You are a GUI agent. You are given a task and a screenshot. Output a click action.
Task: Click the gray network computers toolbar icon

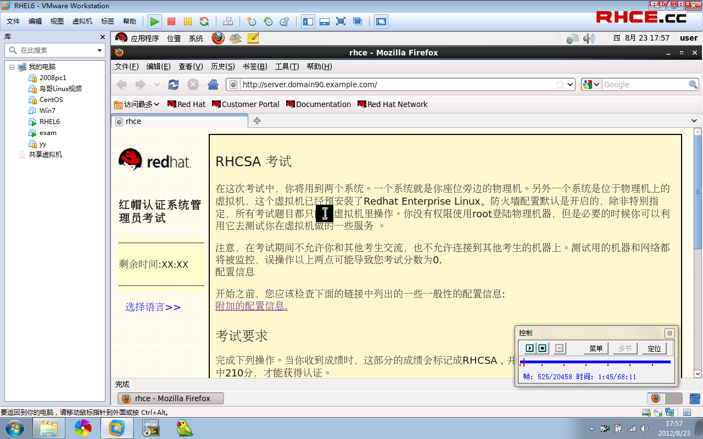click(x=228, y=21)
